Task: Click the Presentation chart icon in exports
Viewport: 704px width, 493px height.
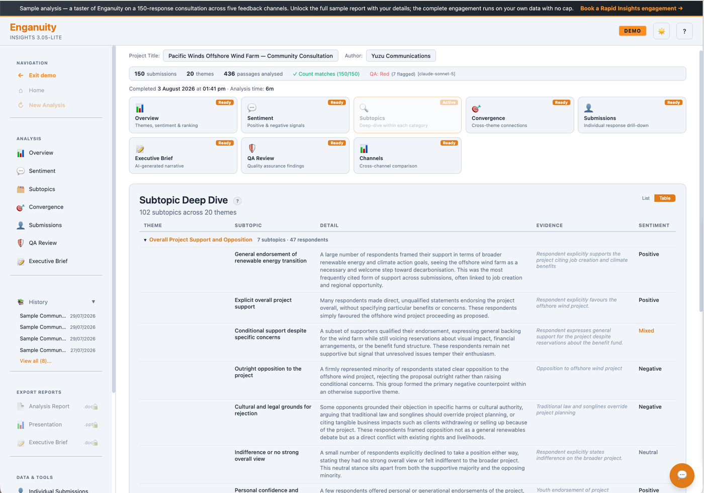Action: [x=21, y=425]
